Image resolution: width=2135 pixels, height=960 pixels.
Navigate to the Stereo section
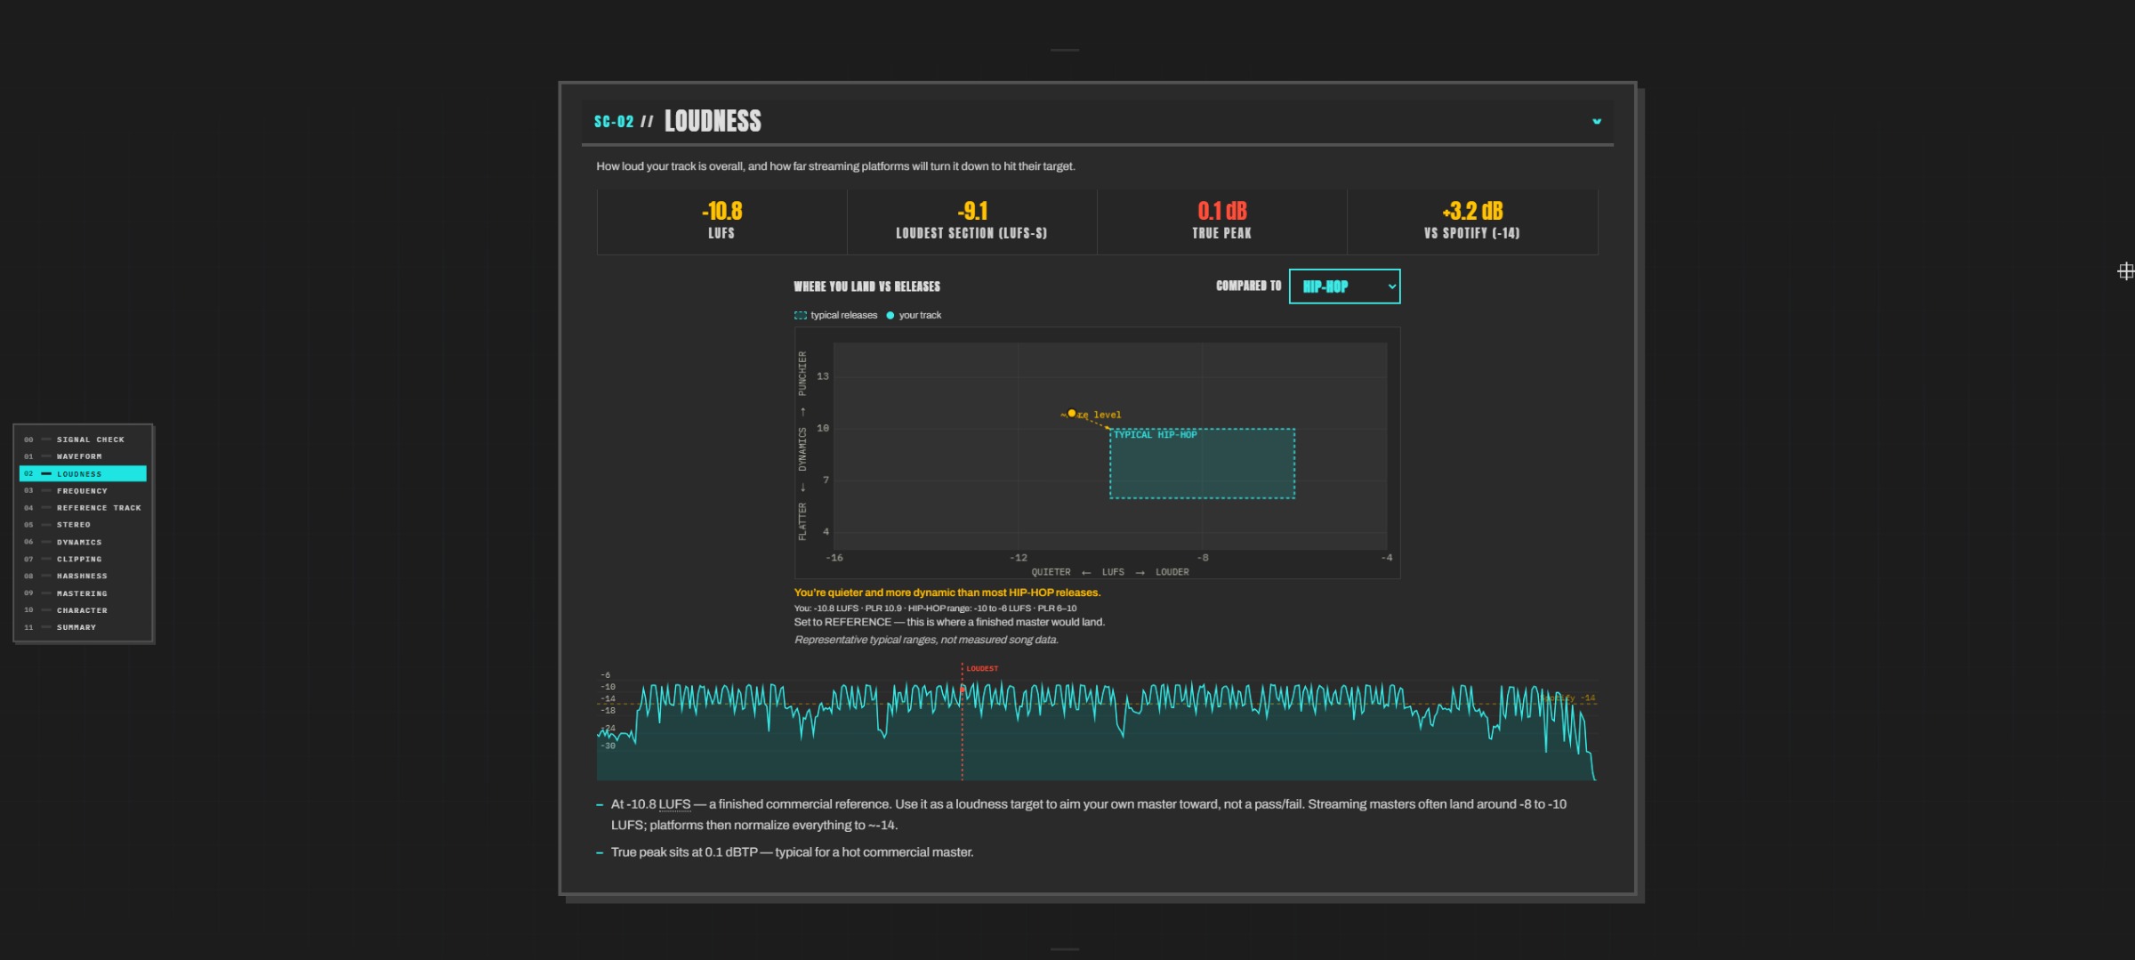pos(83,524)
